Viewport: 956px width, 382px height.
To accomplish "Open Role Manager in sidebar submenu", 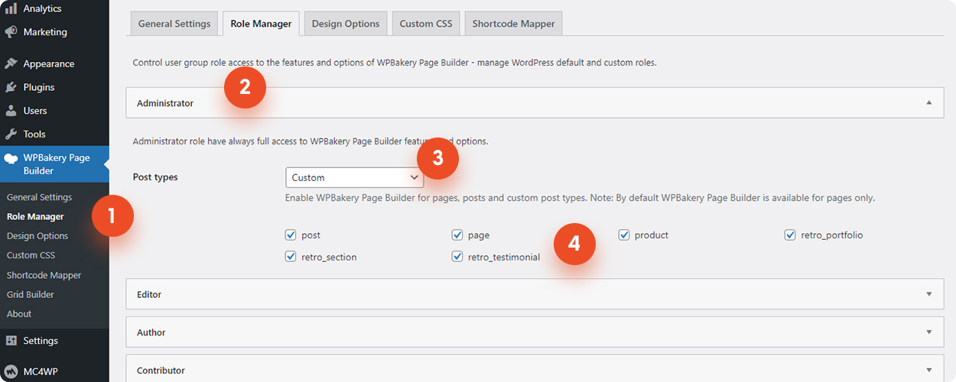I will [x=35, y=217].
